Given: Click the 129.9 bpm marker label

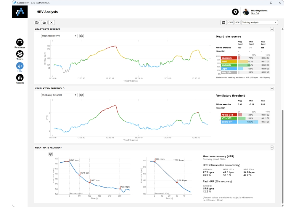Looking at the screenshot, I should pos(125,187).
